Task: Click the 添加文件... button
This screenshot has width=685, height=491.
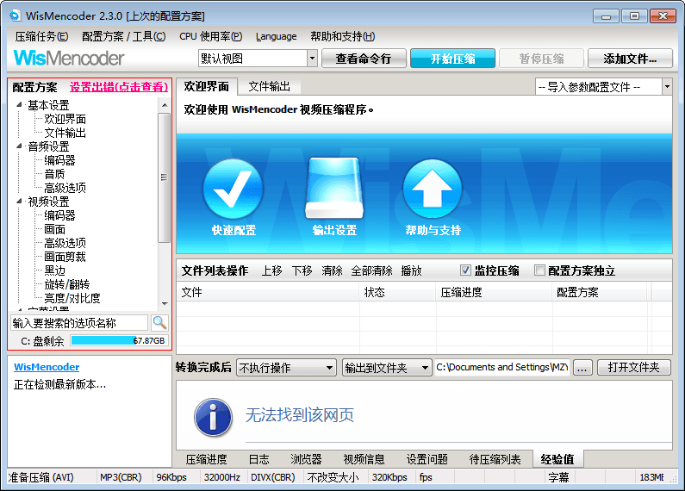Action: (630, 59)
